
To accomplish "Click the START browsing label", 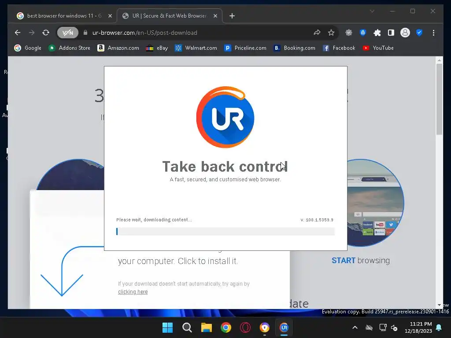I will click(361, 261).
